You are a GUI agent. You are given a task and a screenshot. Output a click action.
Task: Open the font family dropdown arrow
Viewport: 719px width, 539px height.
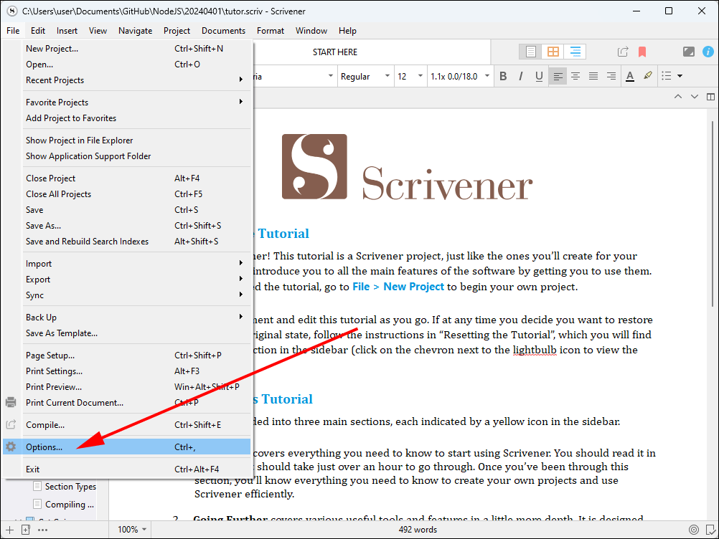pos(330,76)
